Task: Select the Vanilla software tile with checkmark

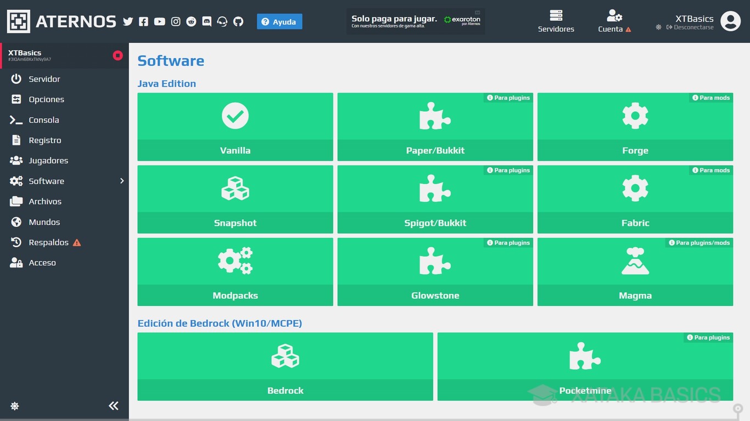Action: (235, 127)
